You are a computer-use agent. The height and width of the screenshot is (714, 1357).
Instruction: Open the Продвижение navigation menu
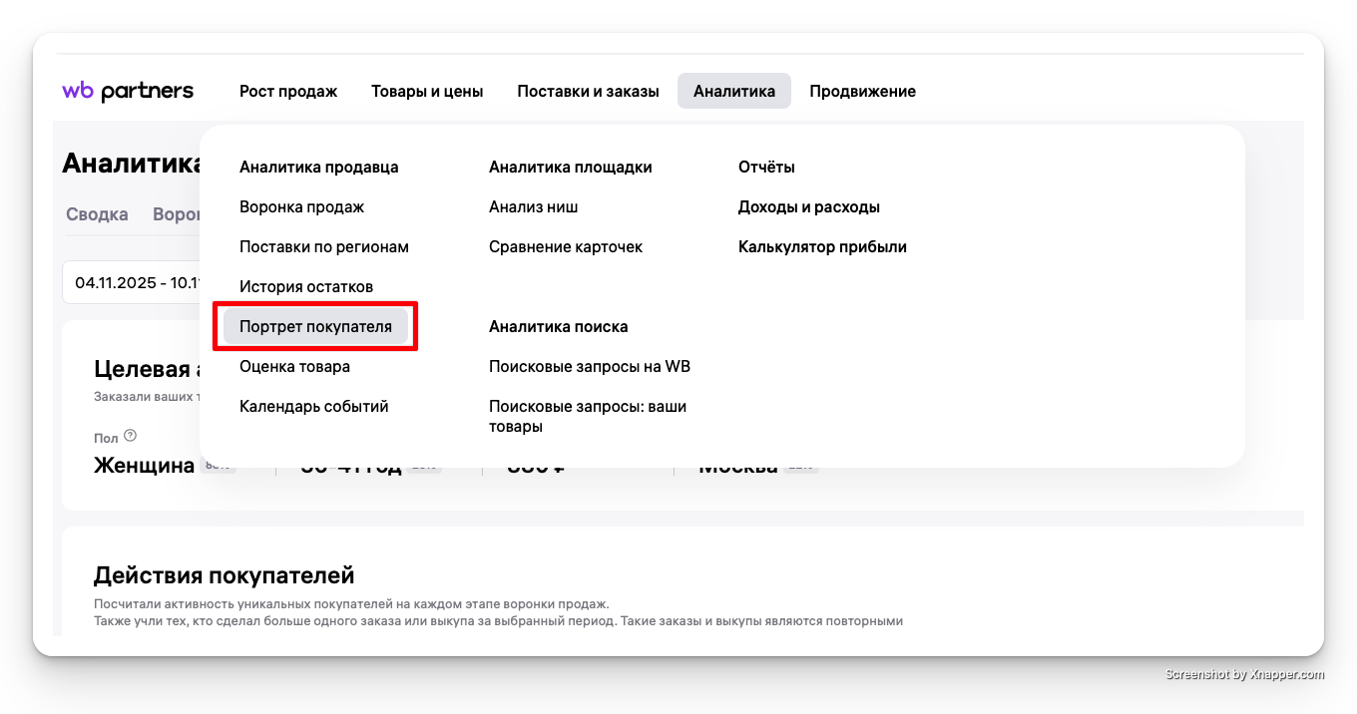(862, 92)
